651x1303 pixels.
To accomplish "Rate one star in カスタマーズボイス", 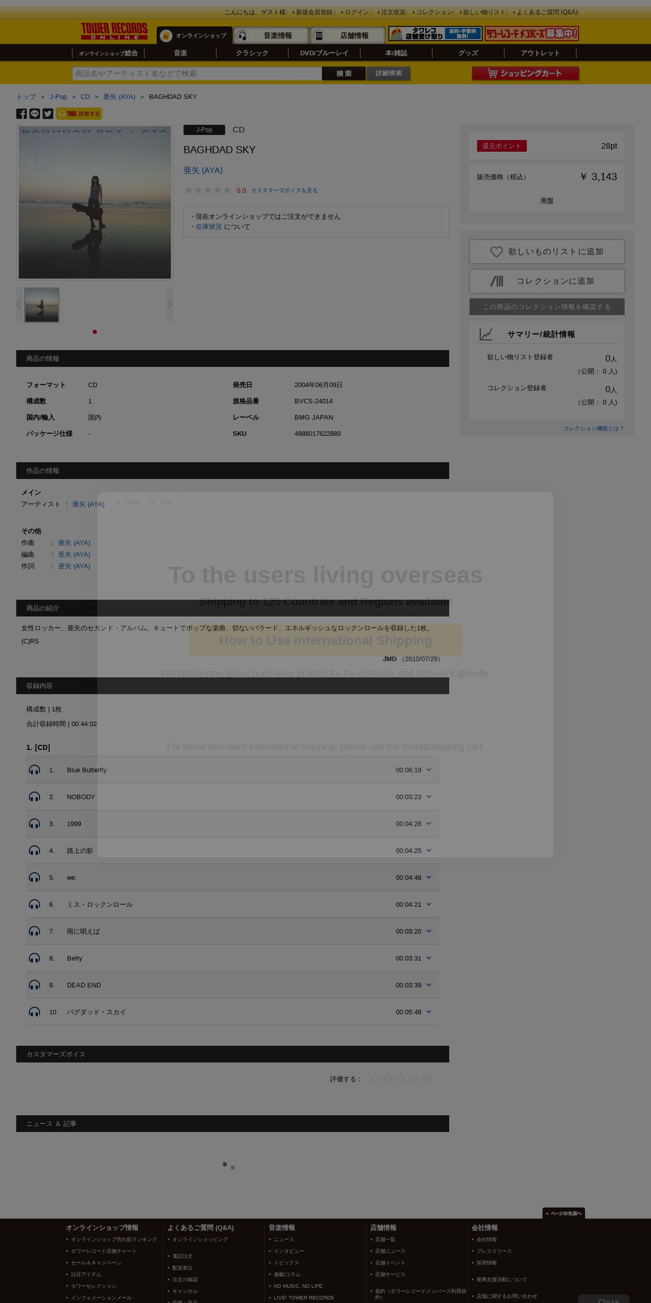I will pyautogui.click(x=375, y=1079).
